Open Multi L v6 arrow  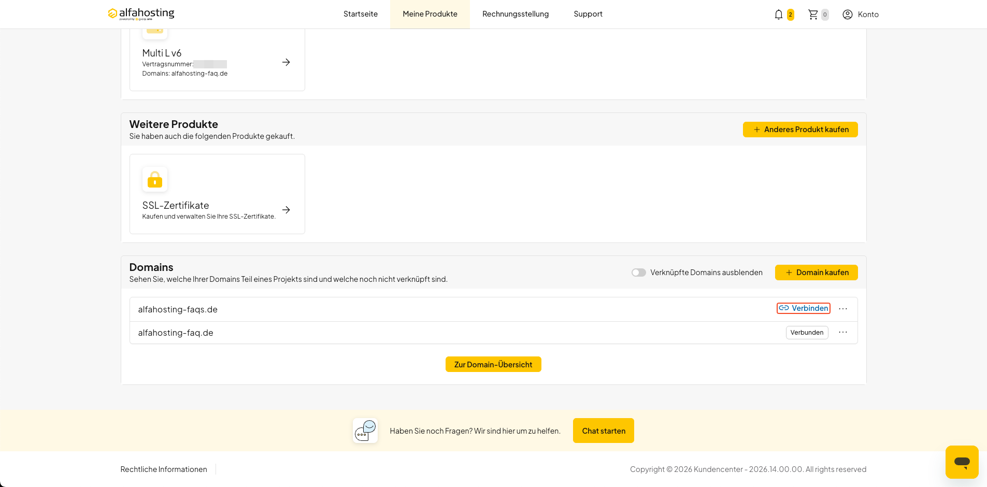pyautogui.click(x=286, y=62)
